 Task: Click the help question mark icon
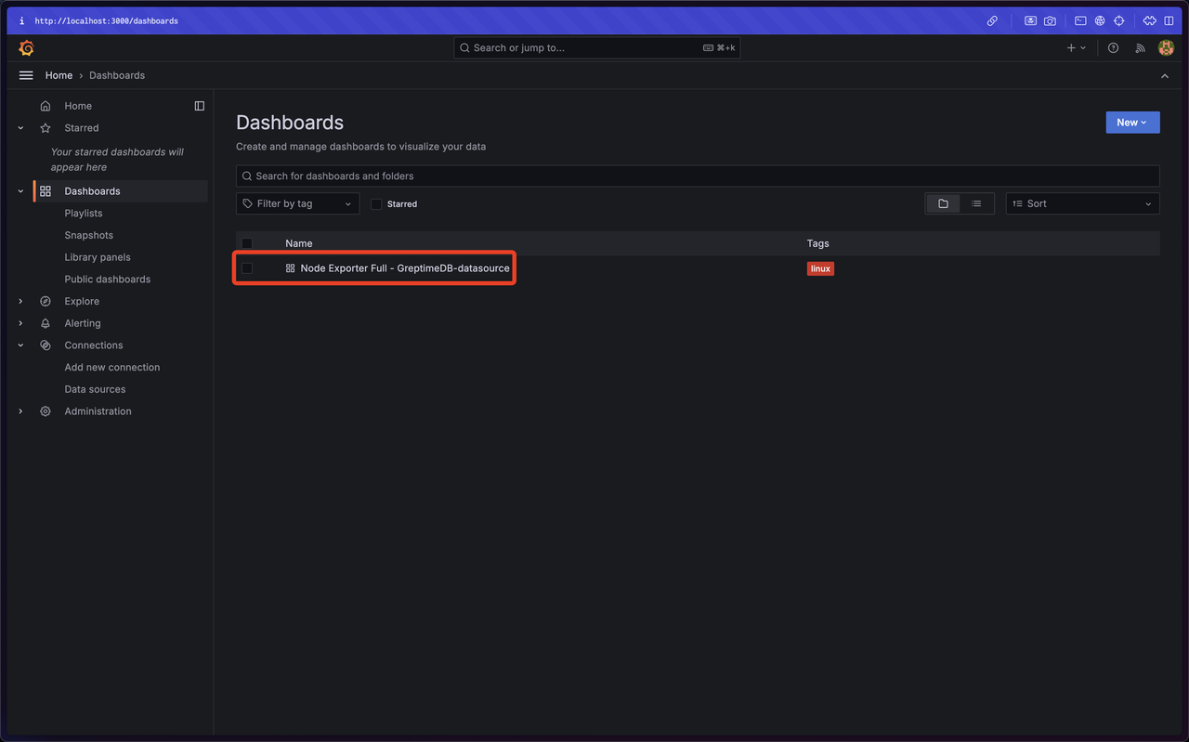pos(1113,47)
